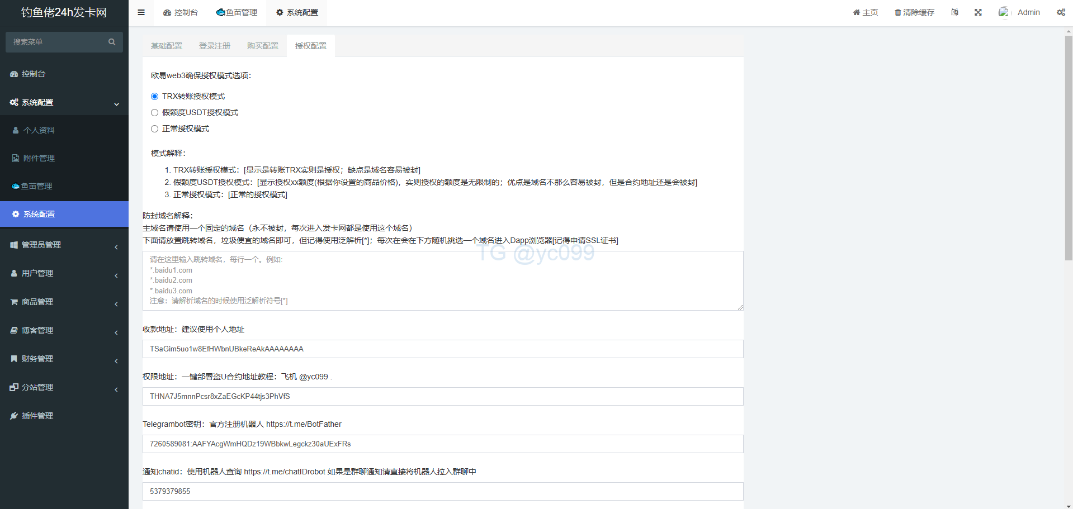Expand the 商品管理 sidebar menu
1073x509 pixels.
64,302
